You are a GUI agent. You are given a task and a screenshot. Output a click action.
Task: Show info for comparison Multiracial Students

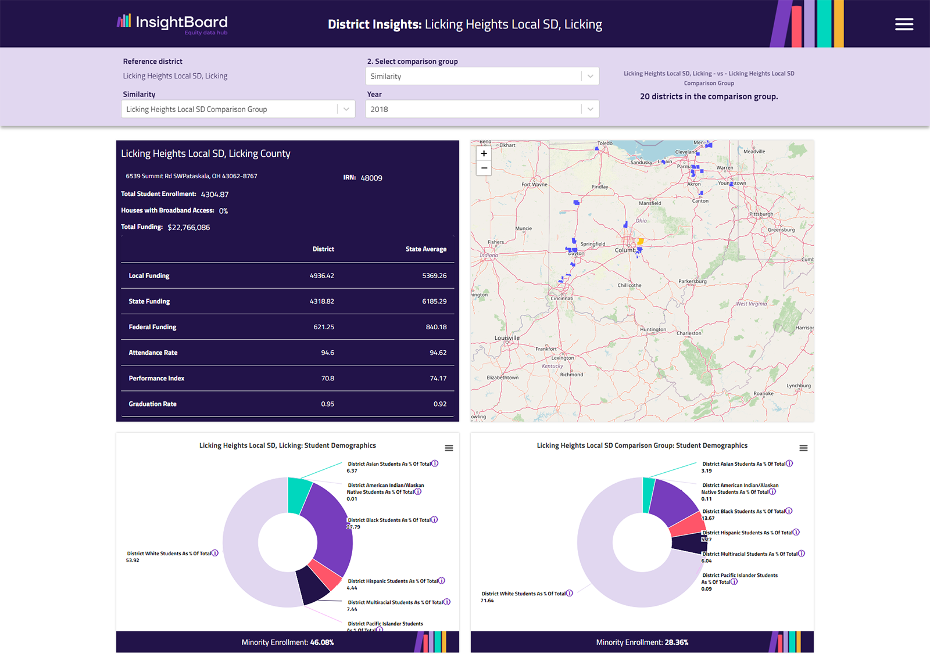pos(802,554)
